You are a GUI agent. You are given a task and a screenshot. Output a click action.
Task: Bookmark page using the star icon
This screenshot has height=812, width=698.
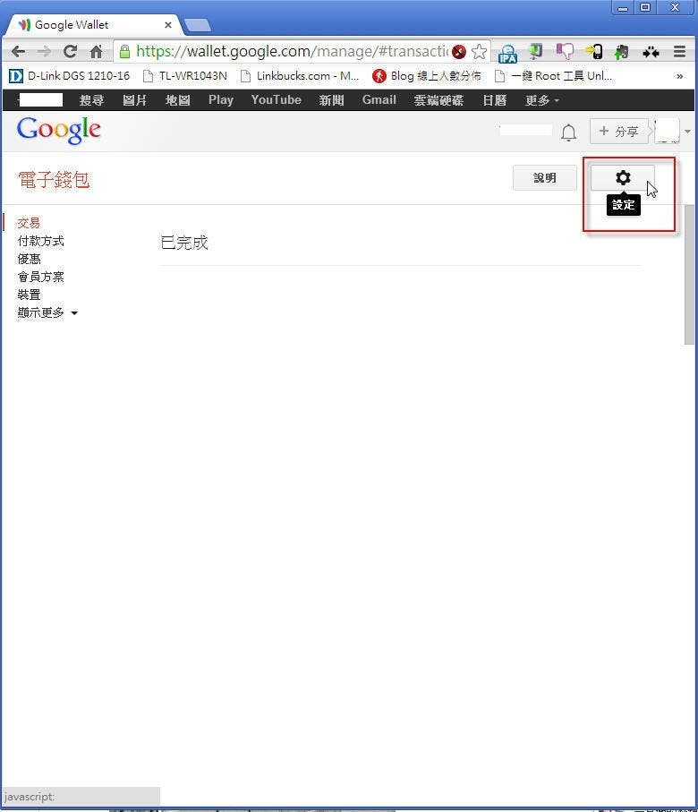tap(480, 51)
